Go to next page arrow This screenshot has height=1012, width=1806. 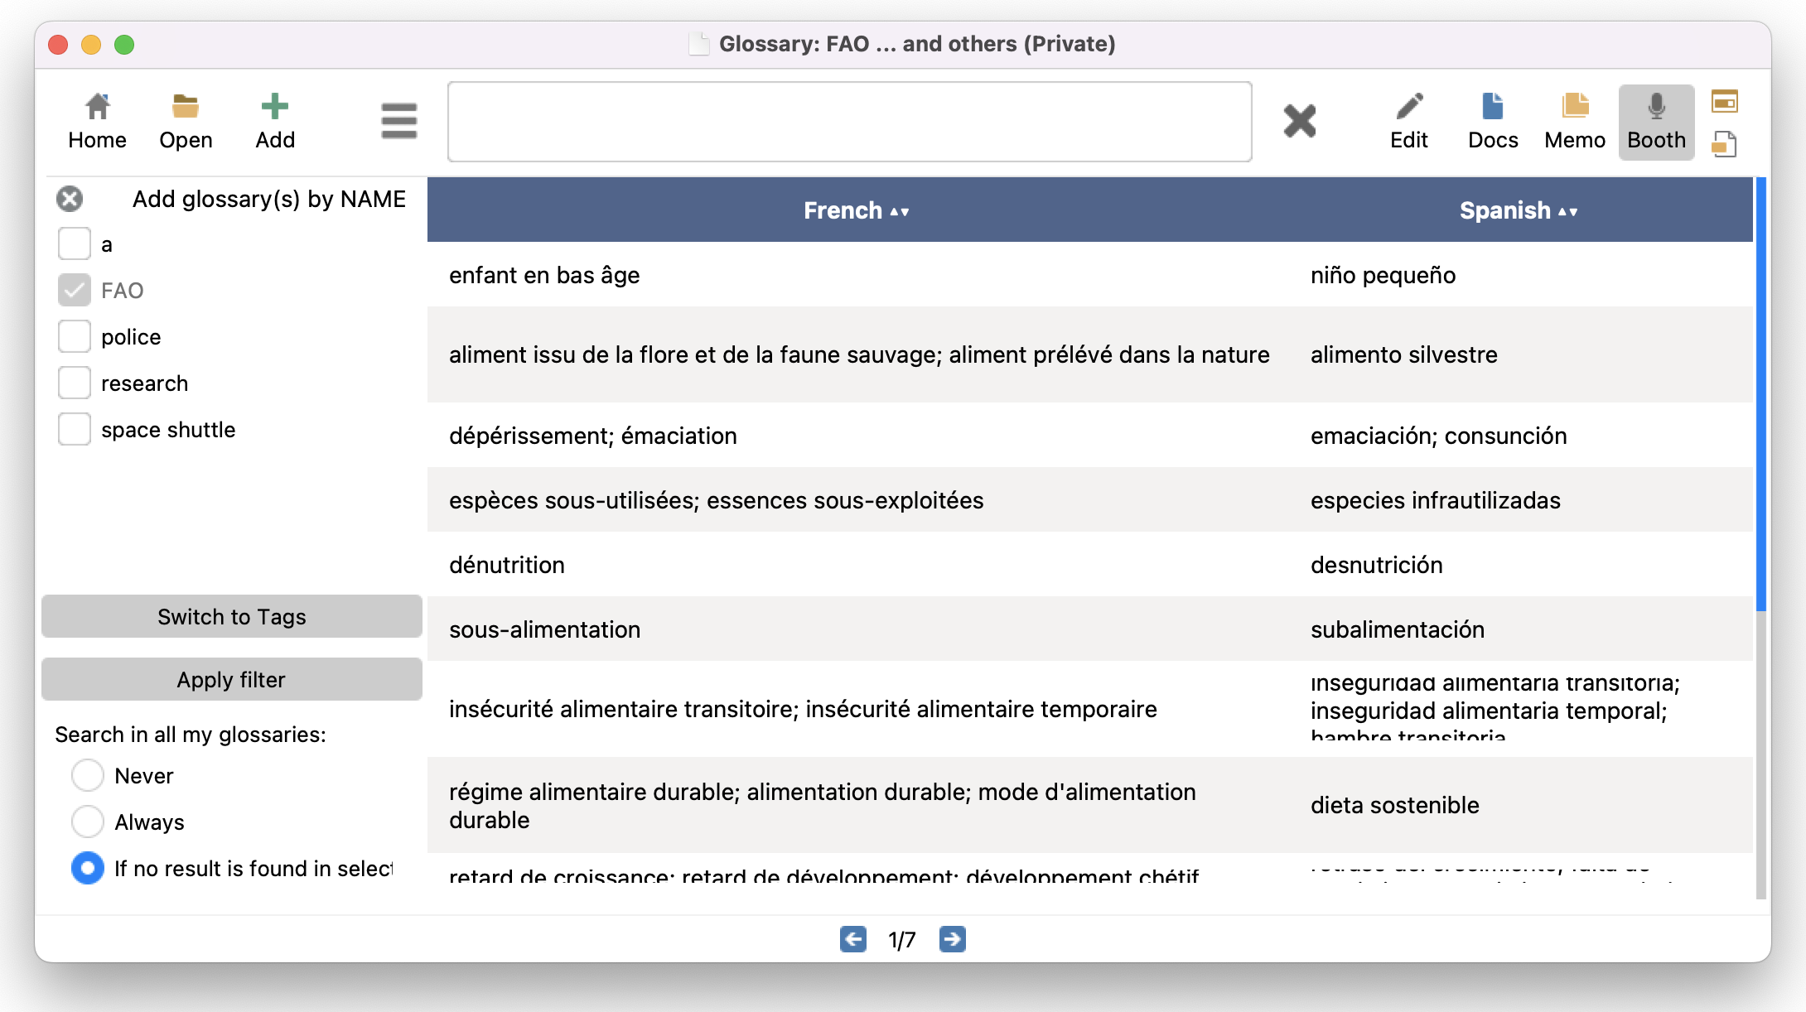click(952, 939)
